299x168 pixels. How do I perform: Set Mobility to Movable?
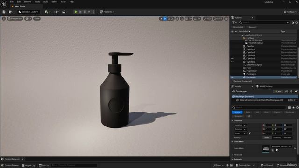(x=288, y=138)
